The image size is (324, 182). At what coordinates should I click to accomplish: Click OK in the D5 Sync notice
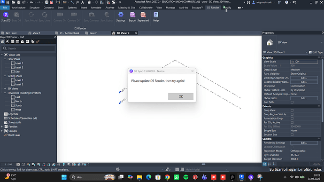click(x=181, y=96)
